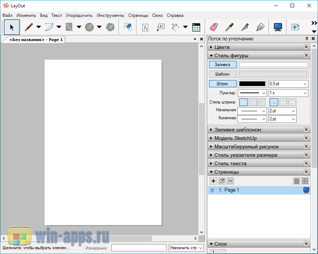318x254 pixels.
Task: Click the Шаблон pattern button
Action: [223, 74]
